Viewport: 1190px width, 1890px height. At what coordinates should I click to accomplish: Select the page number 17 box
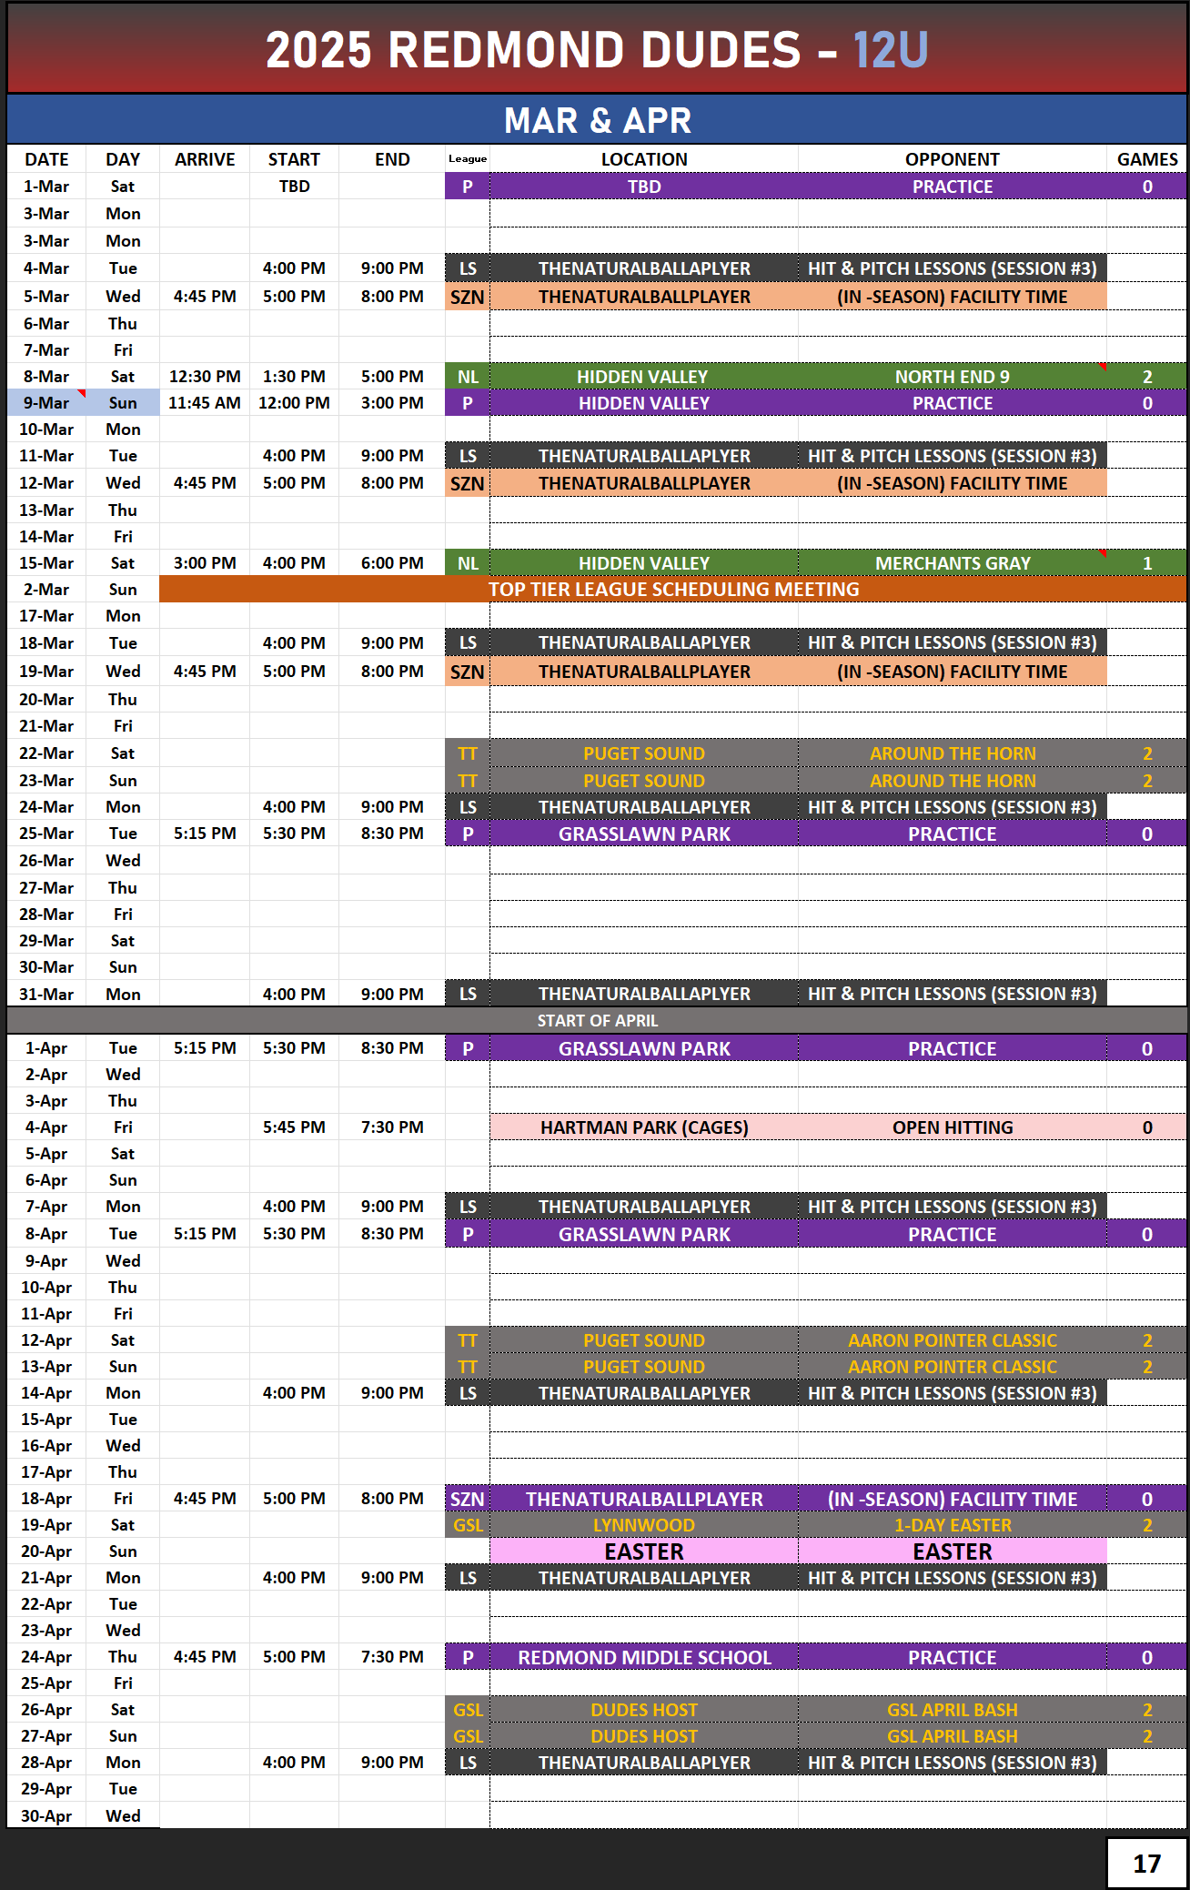pyautogui.click(x=1146, y=1864)
